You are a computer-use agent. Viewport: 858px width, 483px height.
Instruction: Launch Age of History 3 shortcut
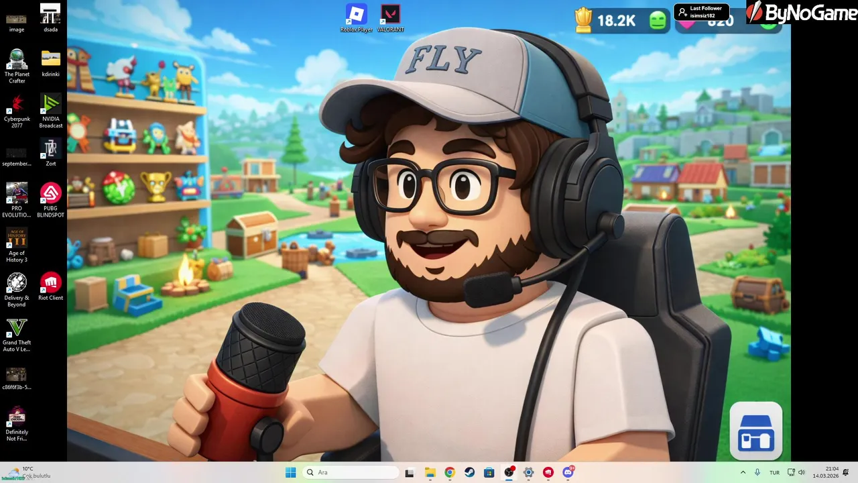pyautogui.click(x=17, y=245)
